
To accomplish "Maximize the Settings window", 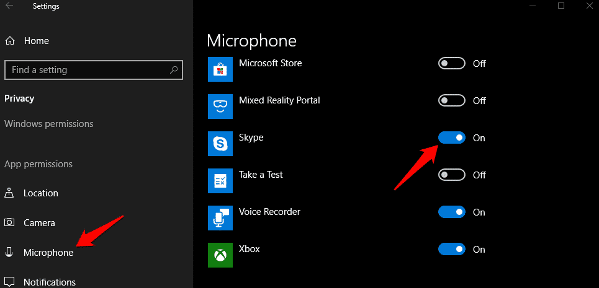I will (x=561, y=6).
